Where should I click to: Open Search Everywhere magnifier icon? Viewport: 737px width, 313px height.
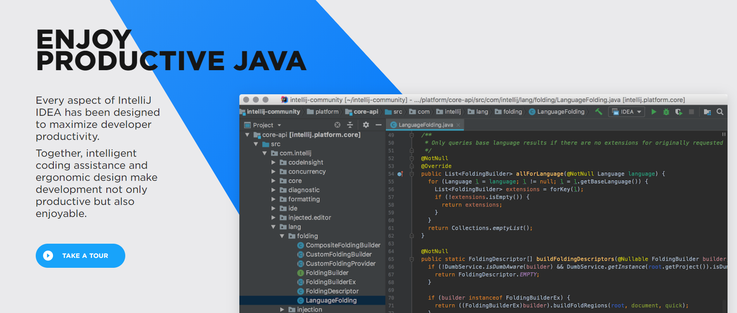[x=720, y=112]
